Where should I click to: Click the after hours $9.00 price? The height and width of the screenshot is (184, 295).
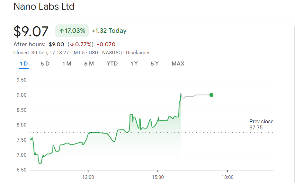tap(57, 44)
